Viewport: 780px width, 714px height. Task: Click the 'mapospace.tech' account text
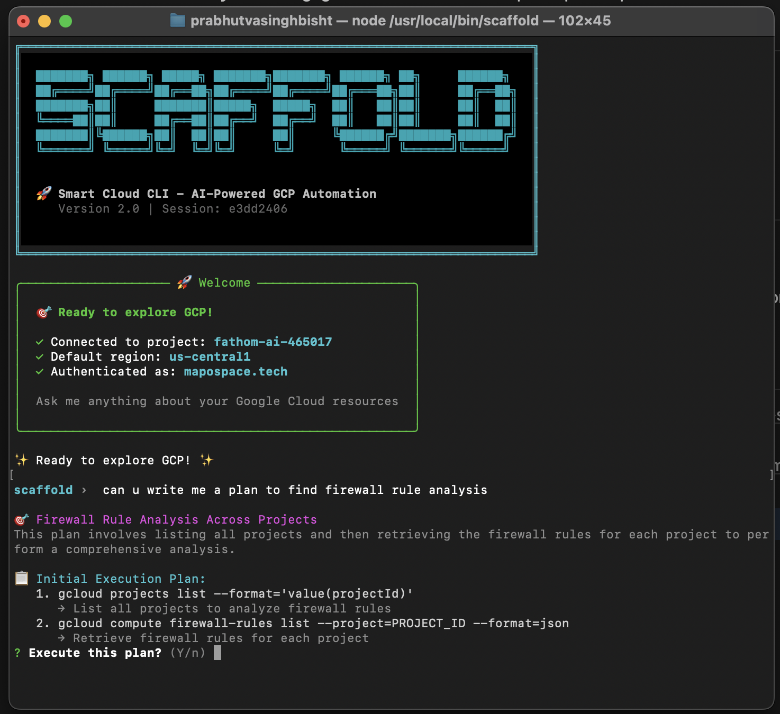[235, 371]
